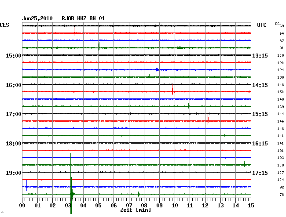This screenshot has height=217, width=286.
Task: Click minute 12 on the time axis
Action: (x=205, y=206)
